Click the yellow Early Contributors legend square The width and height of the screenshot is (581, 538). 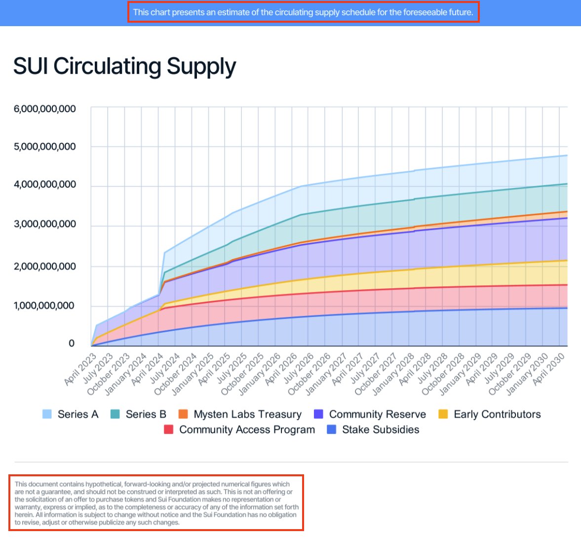tap(443, 415)
